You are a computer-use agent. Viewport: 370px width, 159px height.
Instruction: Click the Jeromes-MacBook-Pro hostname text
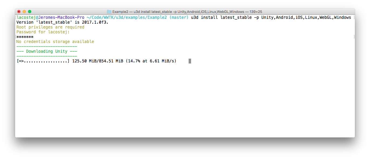61,17
